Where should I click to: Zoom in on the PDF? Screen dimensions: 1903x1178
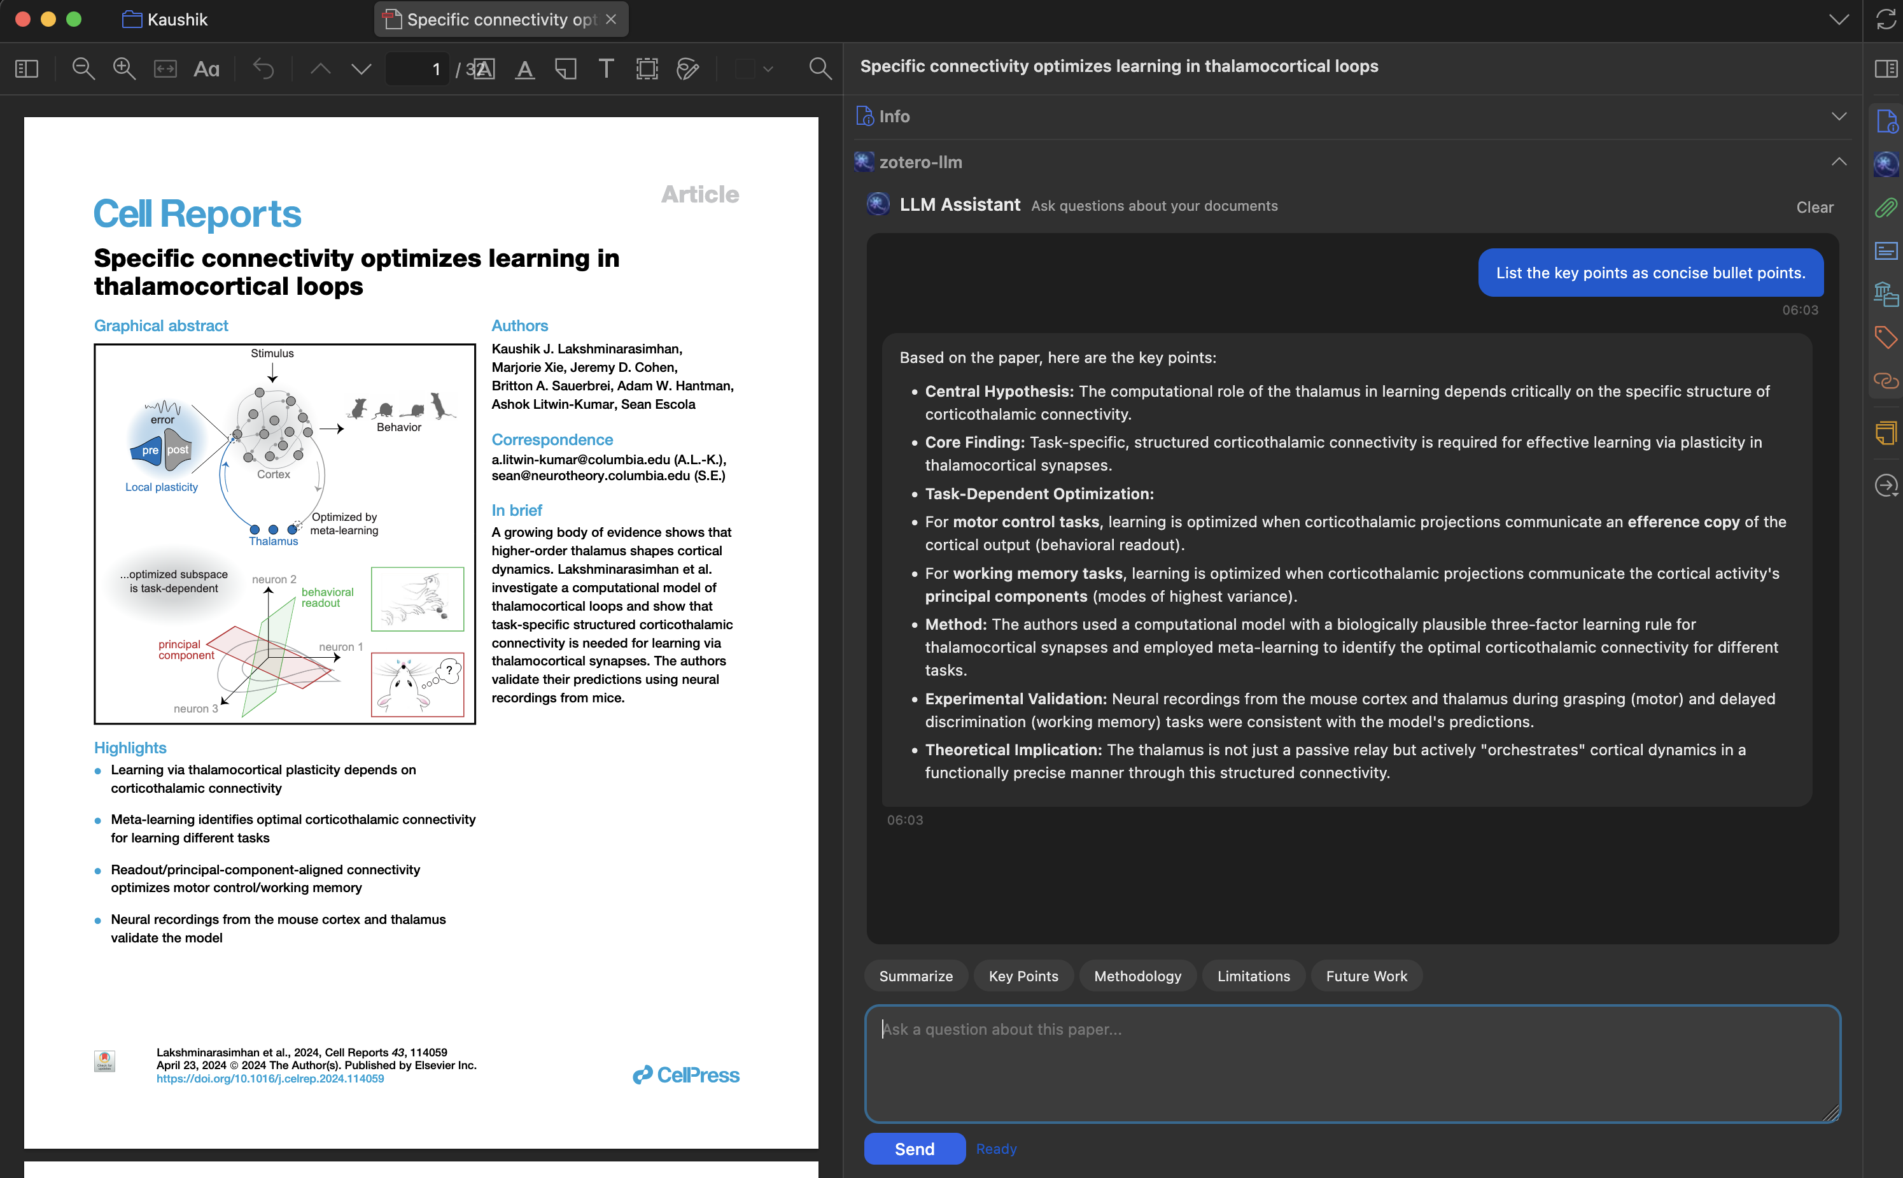[124, 69]
